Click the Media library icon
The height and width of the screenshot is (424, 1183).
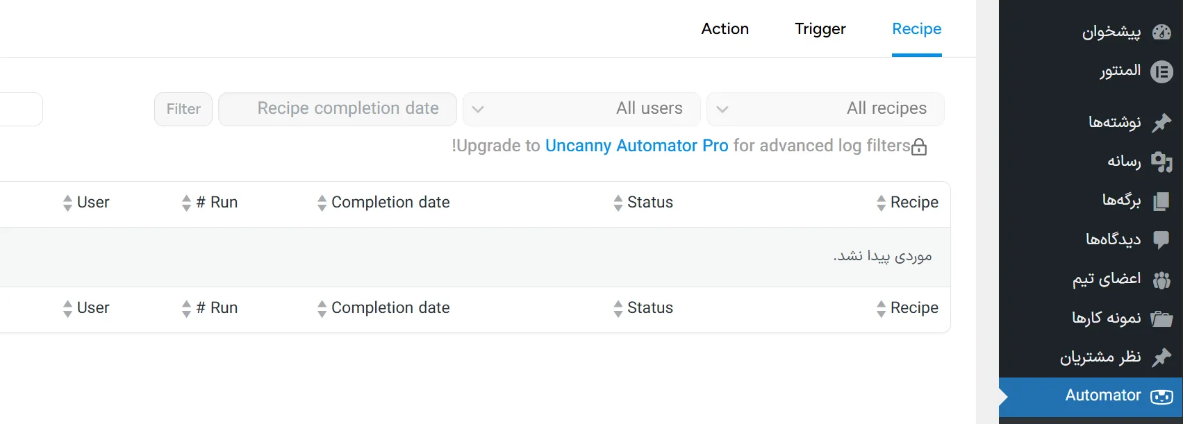(1161, 162)
